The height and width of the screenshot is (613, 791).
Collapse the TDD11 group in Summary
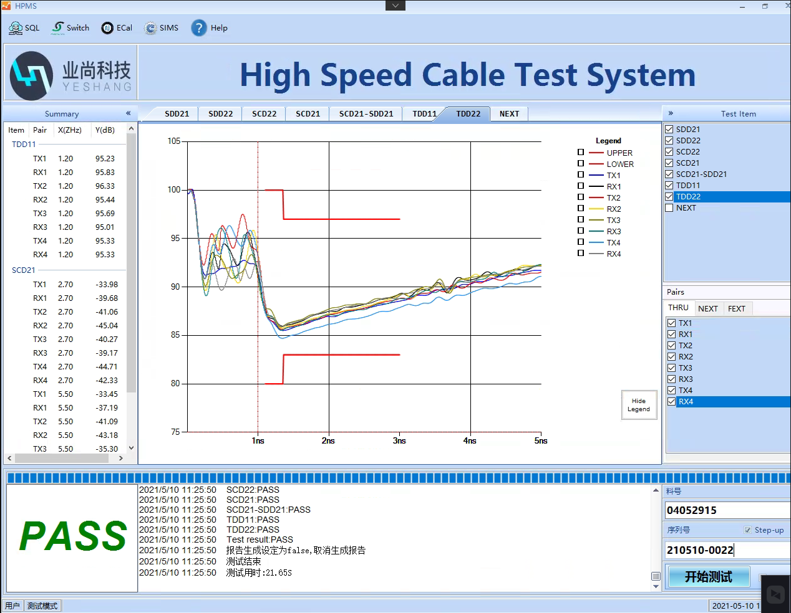(x=24, y=145)
